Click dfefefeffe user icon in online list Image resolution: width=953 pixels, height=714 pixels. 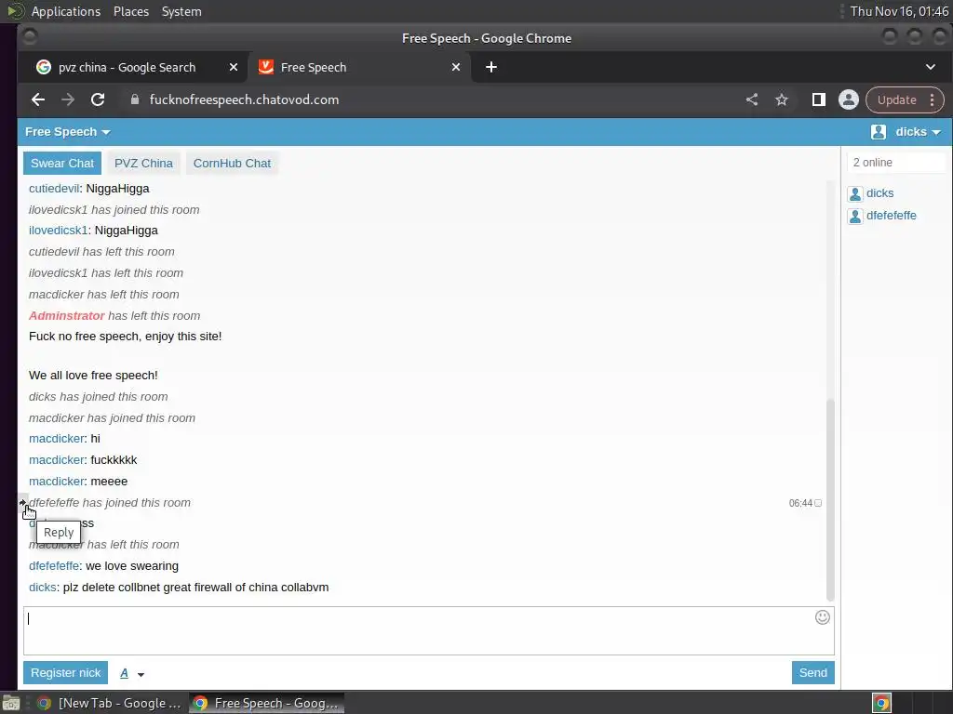point(855,216)
